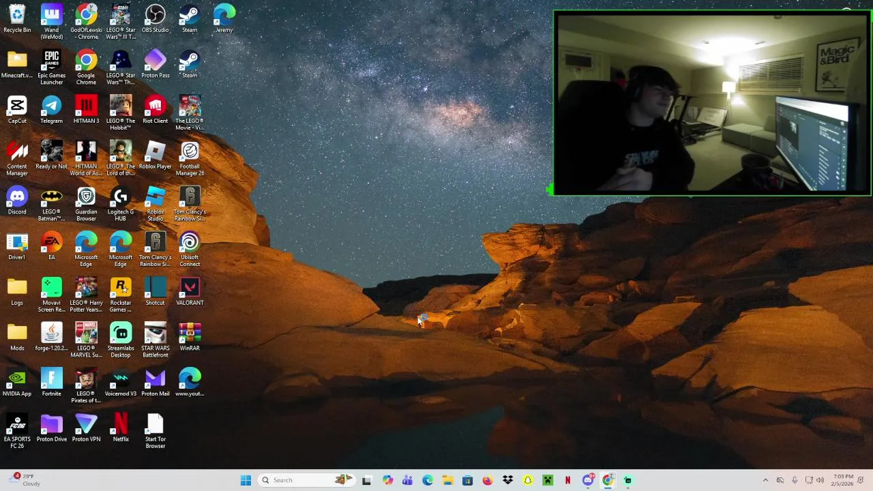
Task: Open Copilot from the taskbar
Action: coord(387,480)
